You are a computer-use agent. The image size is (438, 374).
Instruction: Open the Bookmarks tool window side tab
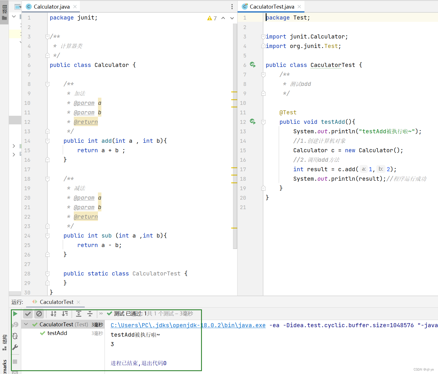click(x=4, y=366)
